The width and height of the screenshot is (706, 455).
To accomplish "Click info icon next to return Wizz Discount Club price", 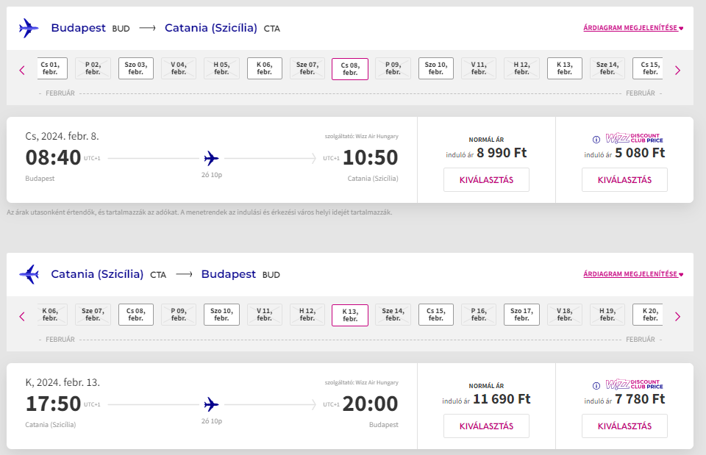I will coord(596,385).
